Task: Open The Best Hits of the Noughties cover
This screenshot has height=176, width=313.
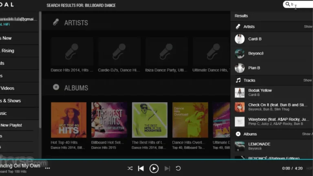Action: (x=150, y=120)
